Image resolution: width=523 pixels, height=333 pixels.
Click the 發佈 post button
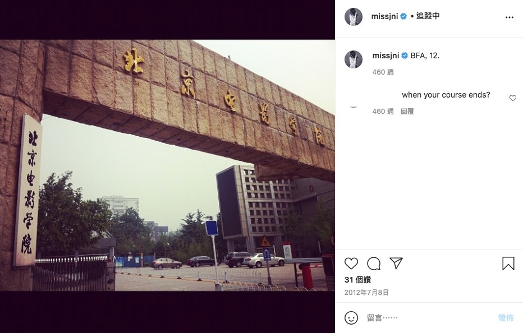[x=506, y=318]
